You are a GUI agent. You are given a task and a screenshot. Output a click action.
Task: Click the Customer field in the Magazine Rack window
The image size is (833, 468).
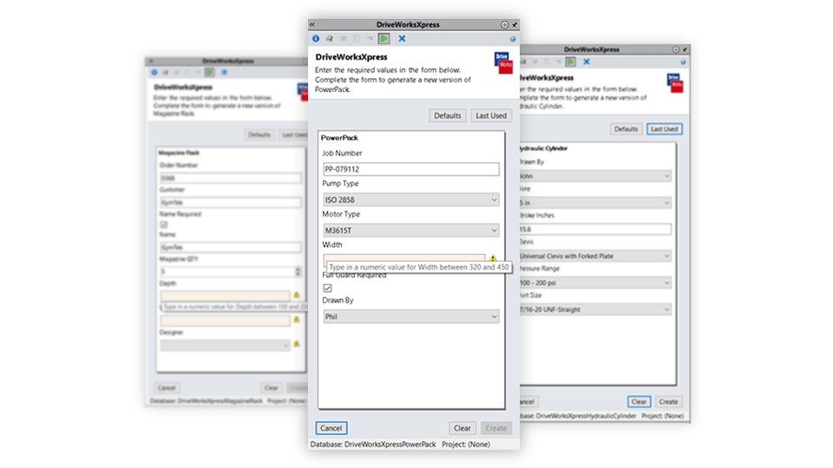[x=231, y=202]
